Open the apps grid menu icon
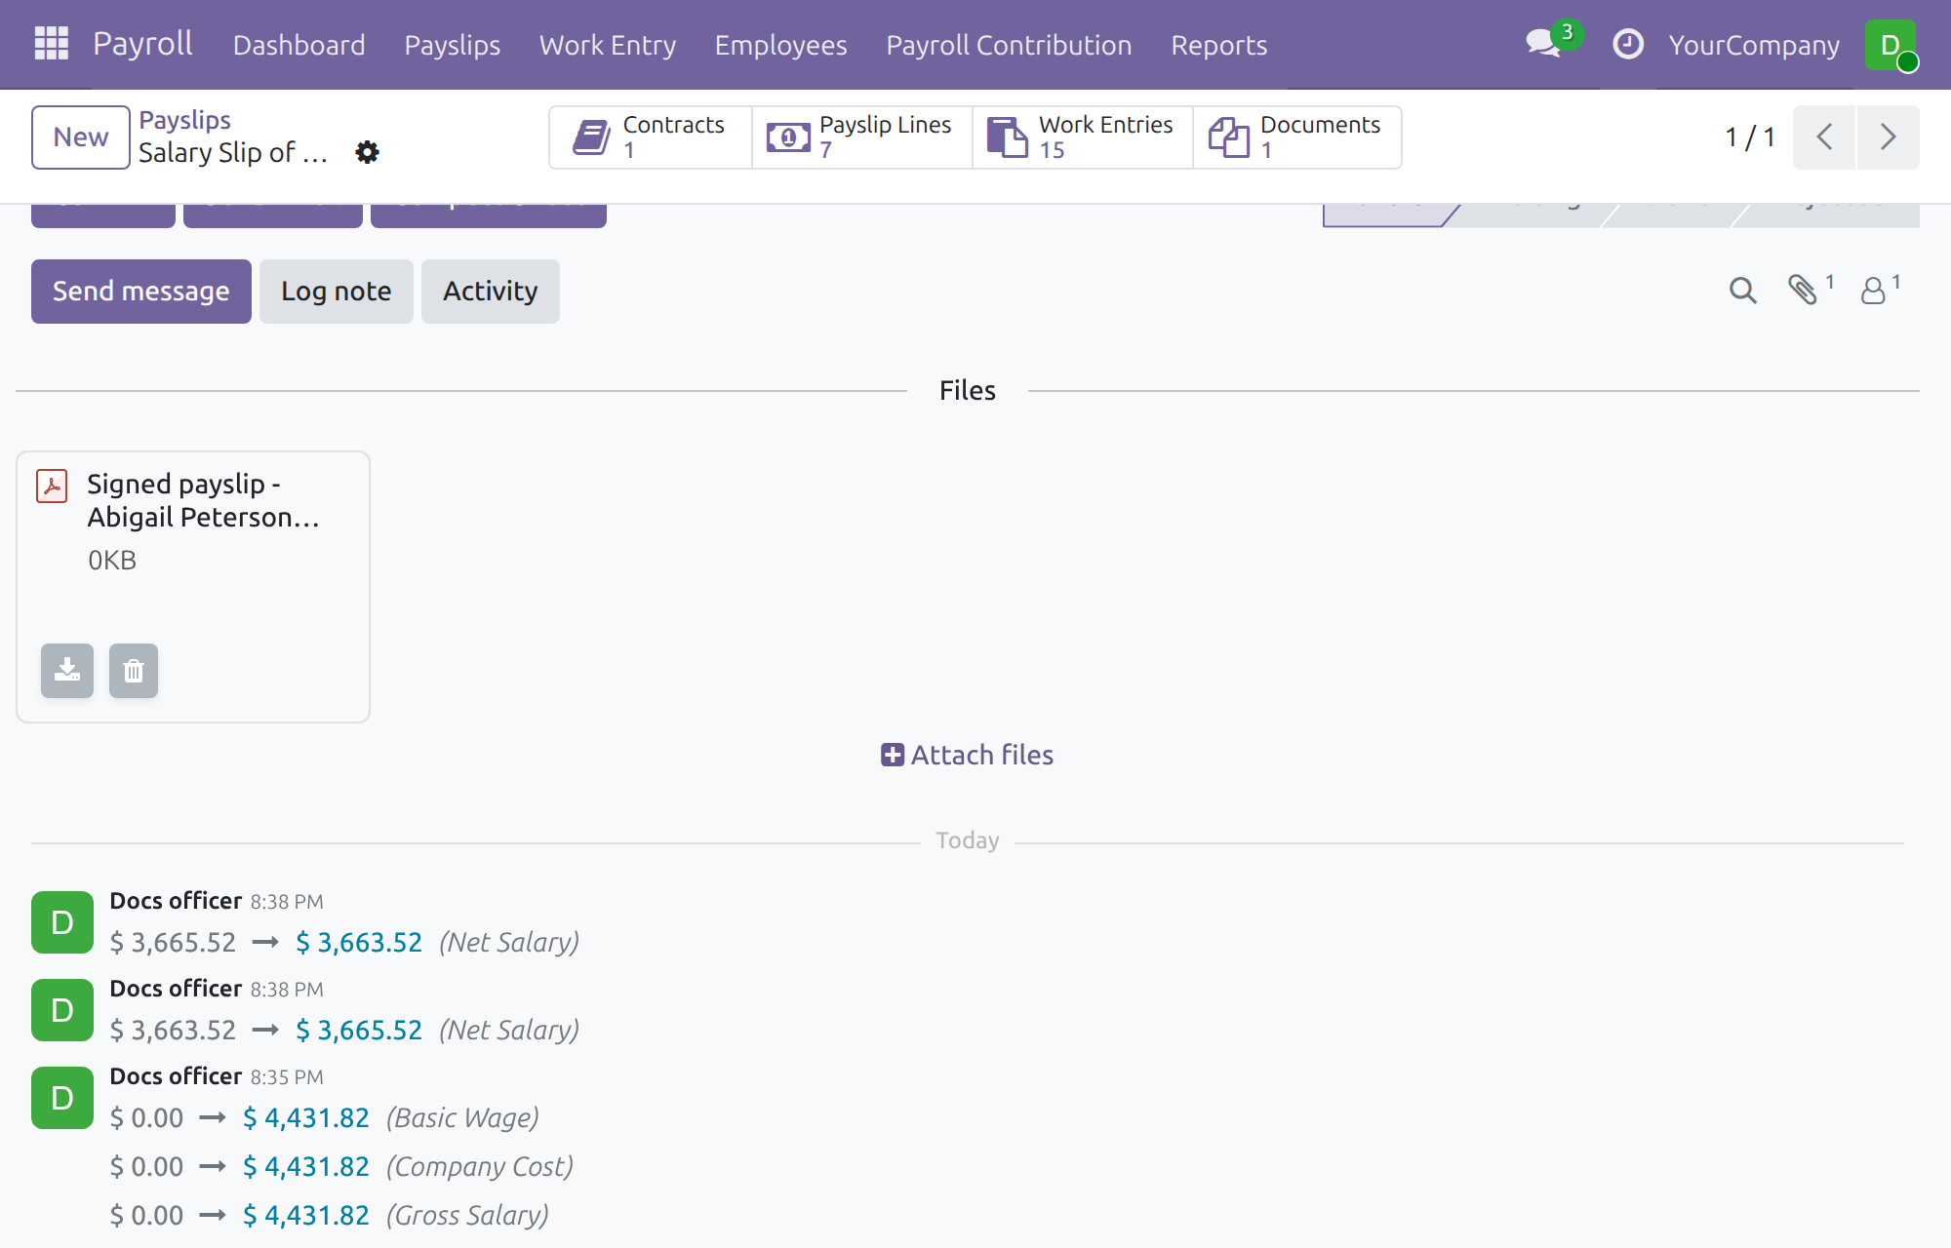Image resolution: width=1951 pixels, height=1248 pixels. tap(51, 44)
